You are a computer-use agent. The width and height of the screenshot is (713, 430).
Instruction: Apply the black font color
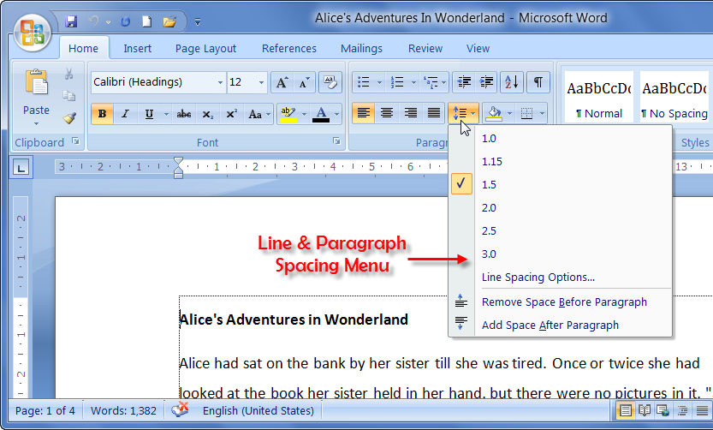(321, 114)
